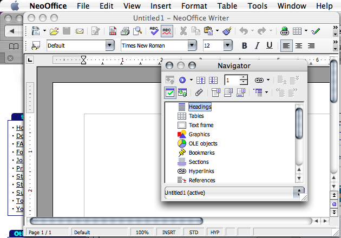The width and height of the screenshot is (341, 238).
Task: Toggle Italic formatting
Action: click(x=257, y=45)
